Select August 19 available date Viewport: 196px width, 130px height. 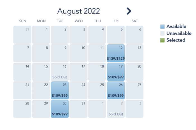pyautogui.click(x=116, y=72)
